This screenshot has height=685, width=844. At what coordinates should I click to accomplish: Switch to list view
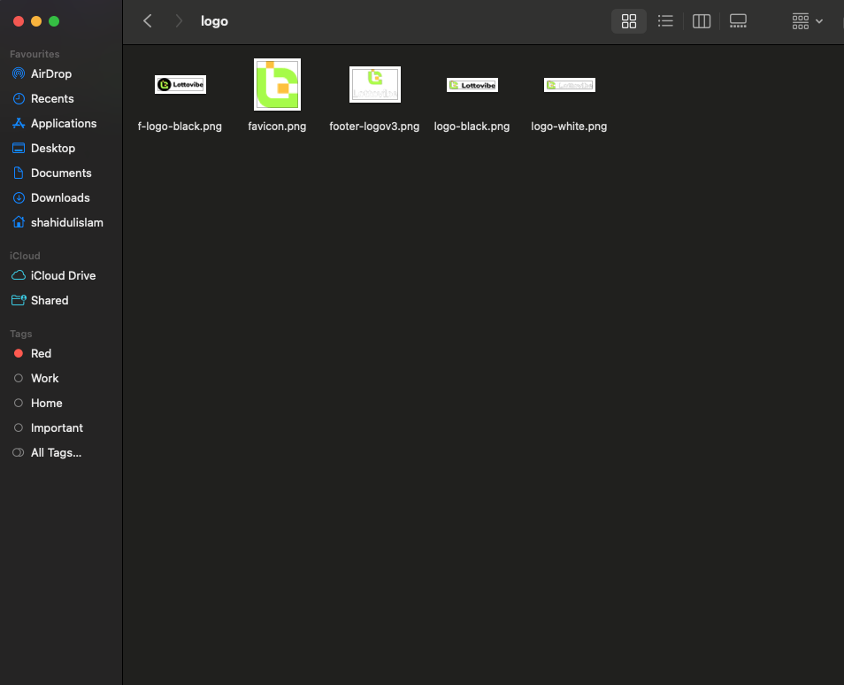665,21
